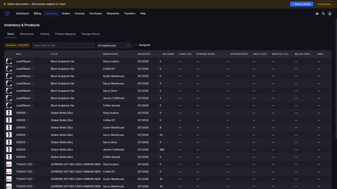Open external link icon for TFQXX5-7221 at Coffee DC
Image resolution: width=337 pixels, height=189 pixels.
pyautogui.click(x=34, y=172)
